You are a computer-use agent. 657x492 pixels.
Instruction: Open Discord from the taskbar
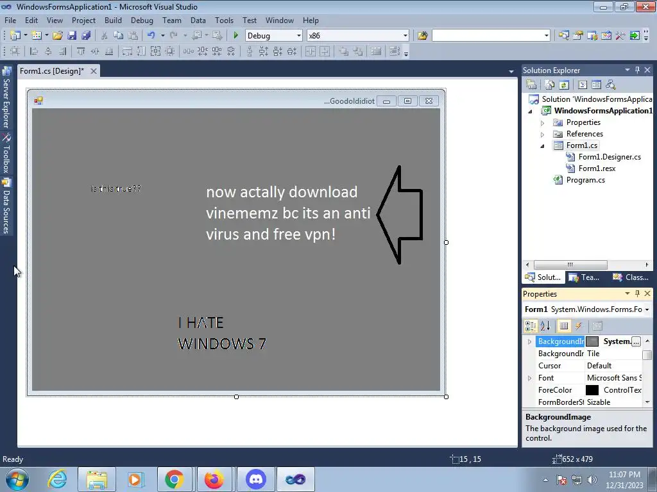click(x=256, y=479)
